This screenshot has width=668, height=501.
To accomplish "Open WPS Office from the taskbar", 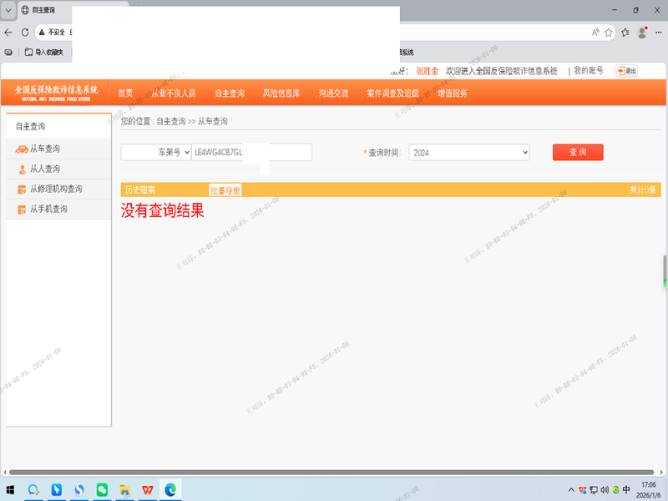I will (x=147, y=489).
